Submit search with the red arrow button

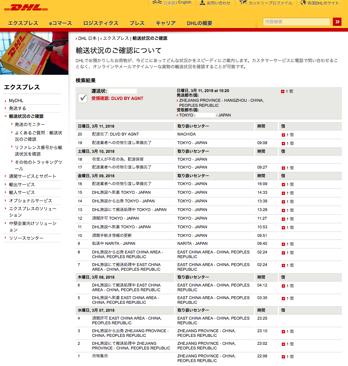[337, 22]
